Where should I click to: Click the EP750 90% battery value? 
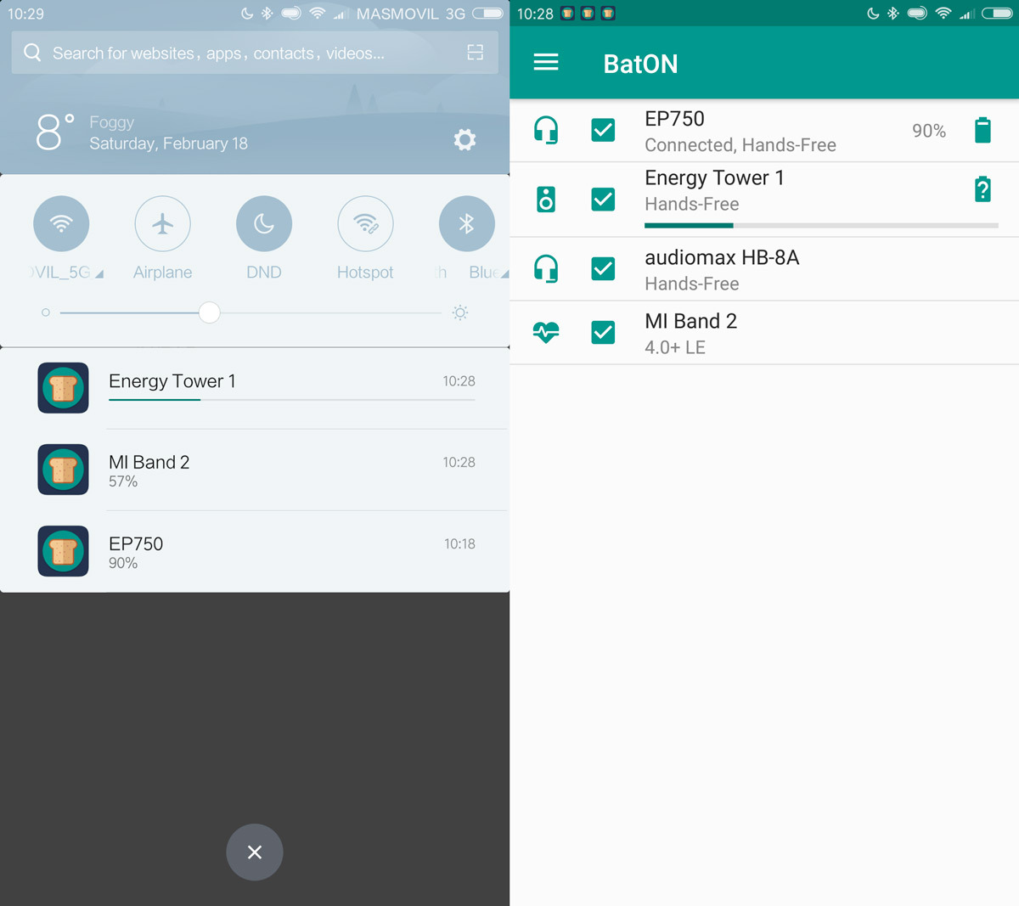tap(929, 131)
